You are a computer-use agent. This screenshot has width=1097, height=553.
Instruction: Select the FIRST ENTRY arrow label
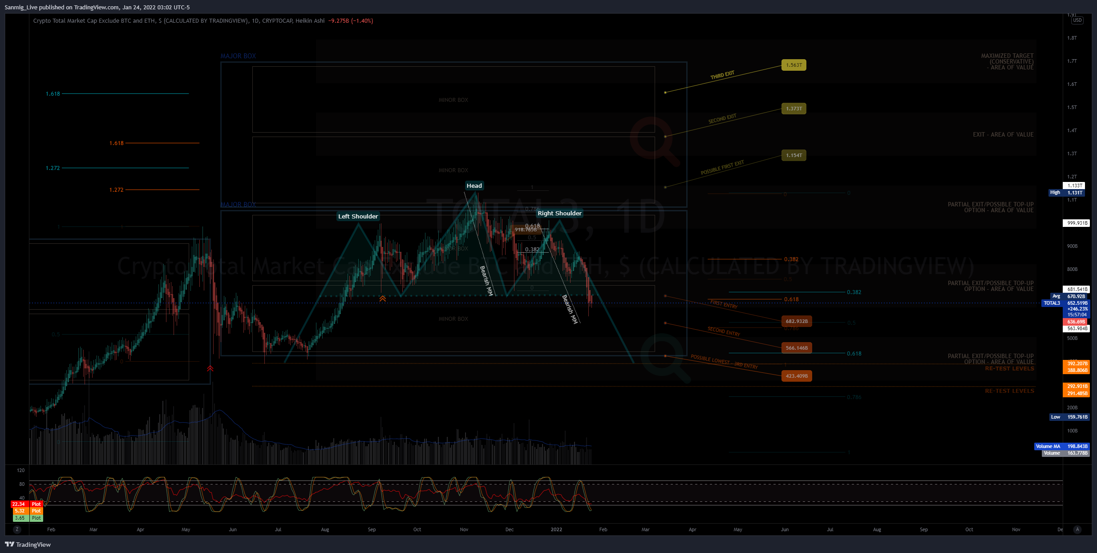(x=724, y=305)
